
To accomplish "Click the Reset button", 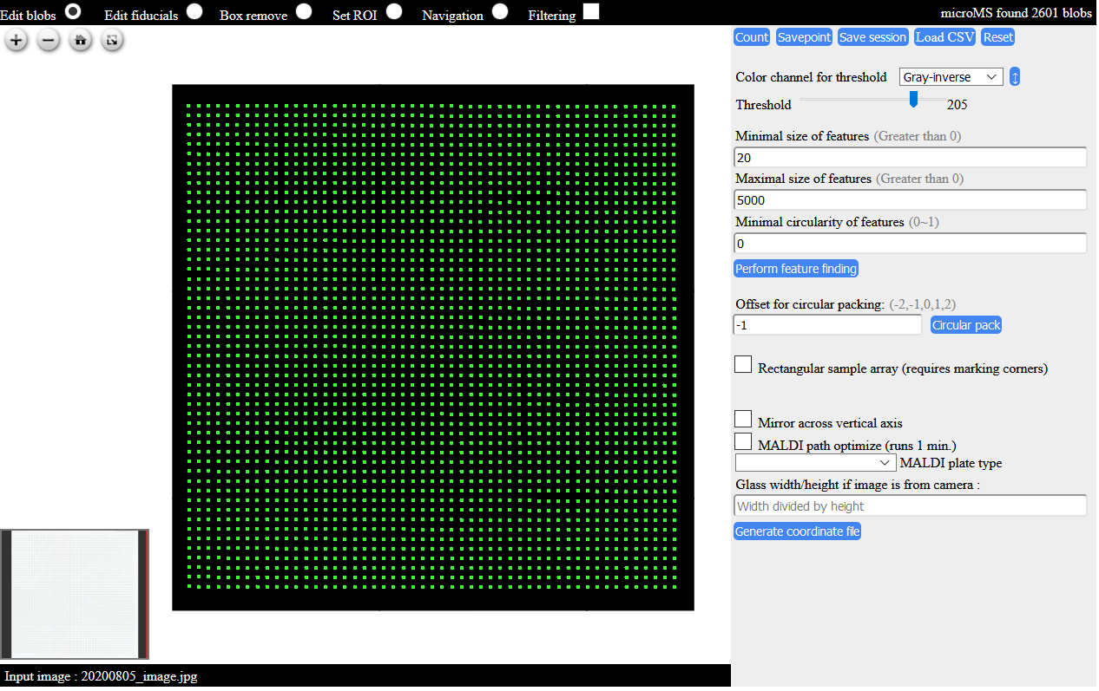I will point(997,37).
